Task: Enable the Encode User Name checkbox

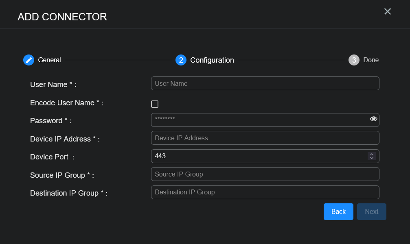Action: [155, 104]
